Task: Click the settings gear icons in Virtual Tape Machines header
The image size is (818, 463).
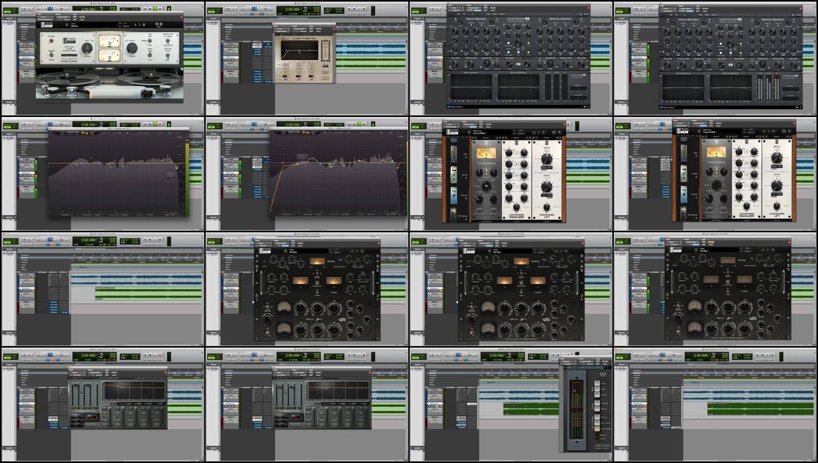Action: click(x=158, y=25)
